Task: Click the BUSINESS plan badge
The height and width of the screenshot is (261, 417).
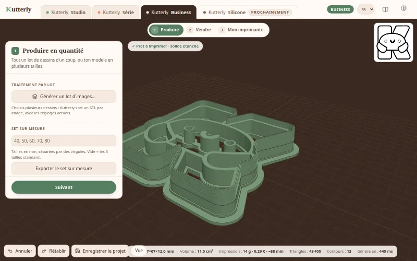Action: pyautogui.click(x=340, y=9)
